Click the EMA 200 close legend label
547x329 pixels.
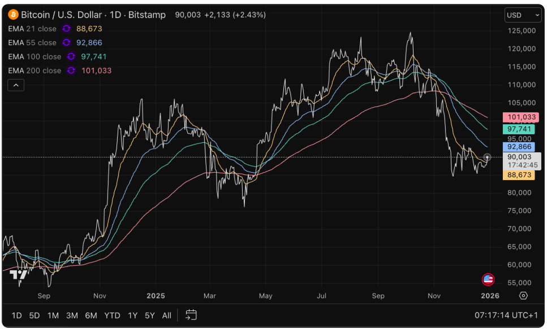click(35, 71)
